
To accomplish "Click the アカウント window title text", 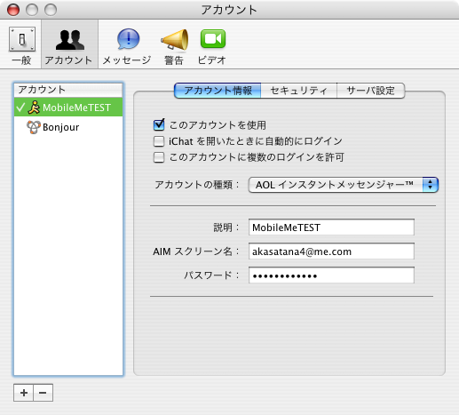I will pos(229,10).
